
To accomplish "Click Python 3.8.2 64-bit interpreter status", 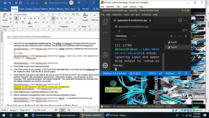I will (115, 73).
